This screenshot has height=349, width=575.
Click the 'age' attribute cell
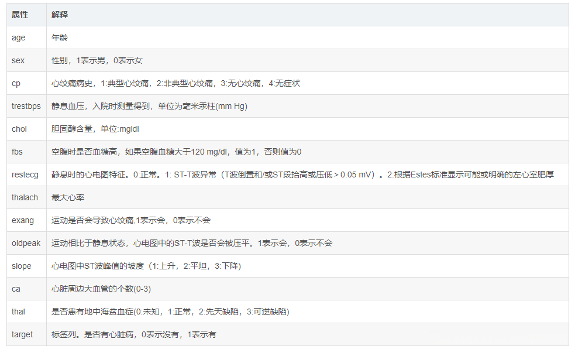(26, 37)
